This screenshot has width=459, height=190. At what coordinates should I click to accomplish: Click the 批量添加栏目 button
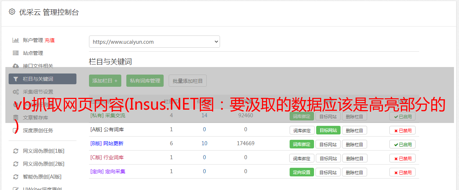pos(188,81)
